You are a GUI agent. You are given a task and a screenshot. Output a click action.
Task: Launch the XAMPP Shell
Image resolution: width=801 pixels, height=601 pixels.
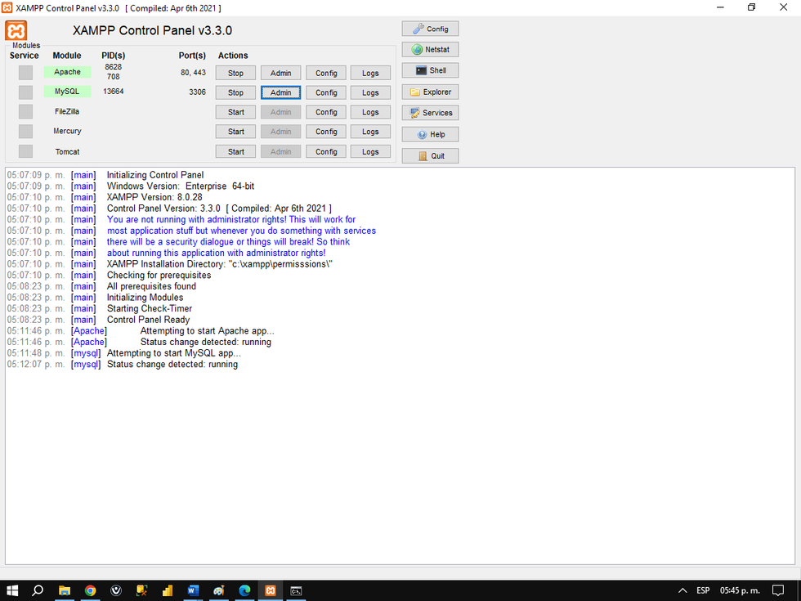(x=430, y=70)
